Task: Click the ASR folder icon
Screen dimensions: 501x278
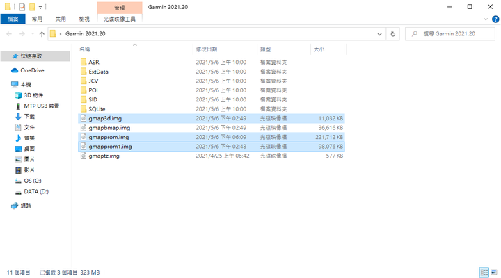Action: [x=83, y=62]
